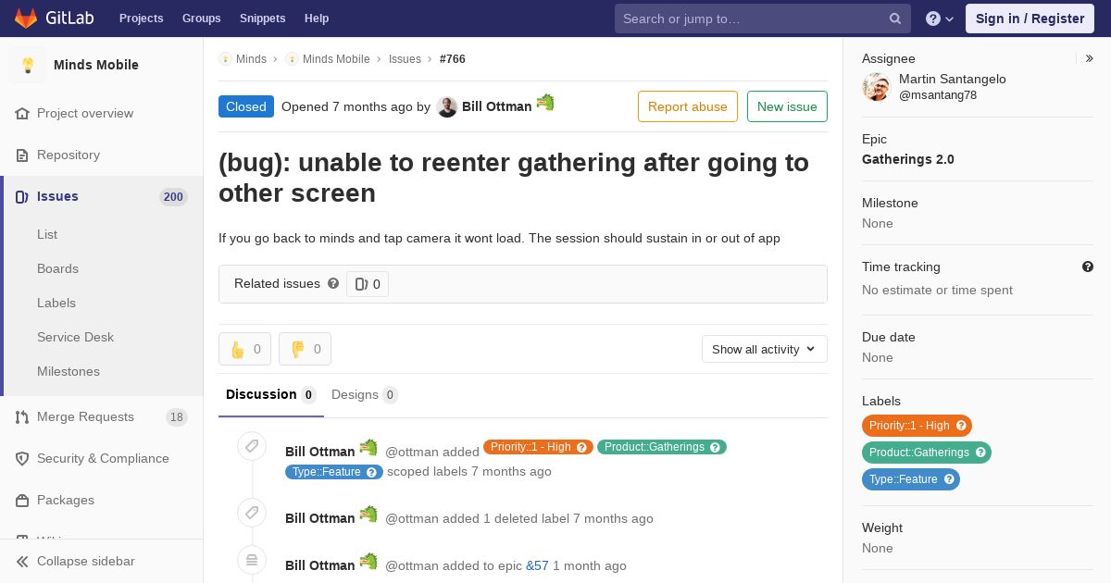Click the related issues count badge

coord(368,284)
